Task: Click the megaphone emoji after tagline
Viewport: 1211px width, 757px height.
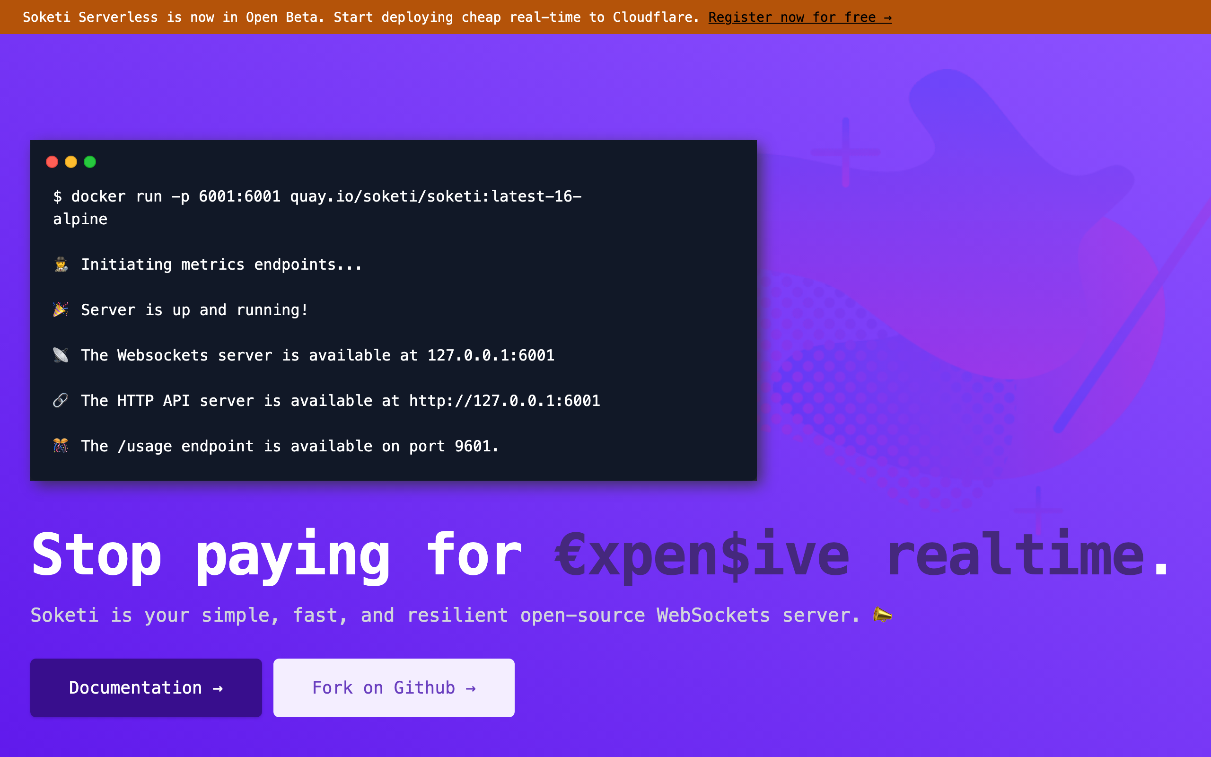Action: click(882, 615)
